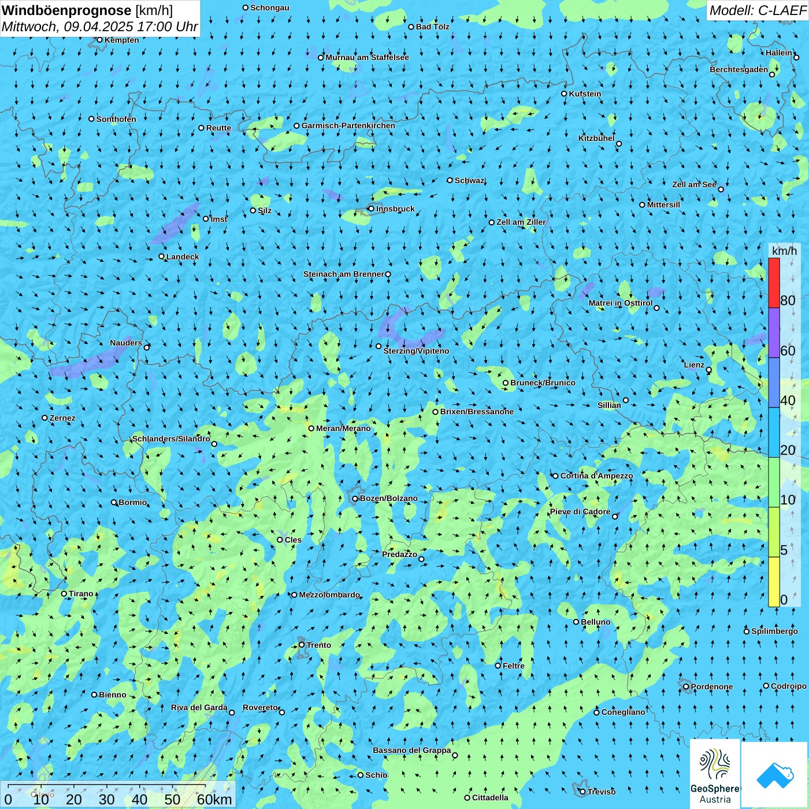
Task: Select the "Mezzolombardo" place label
Action: (329, 595)
